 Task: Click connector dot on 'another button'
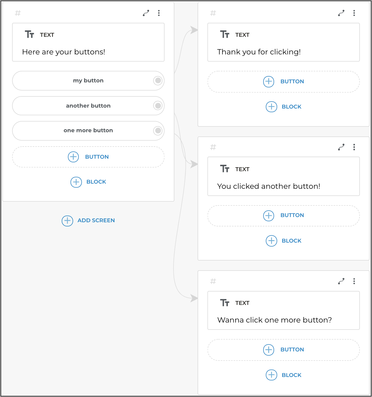point(158,106)
